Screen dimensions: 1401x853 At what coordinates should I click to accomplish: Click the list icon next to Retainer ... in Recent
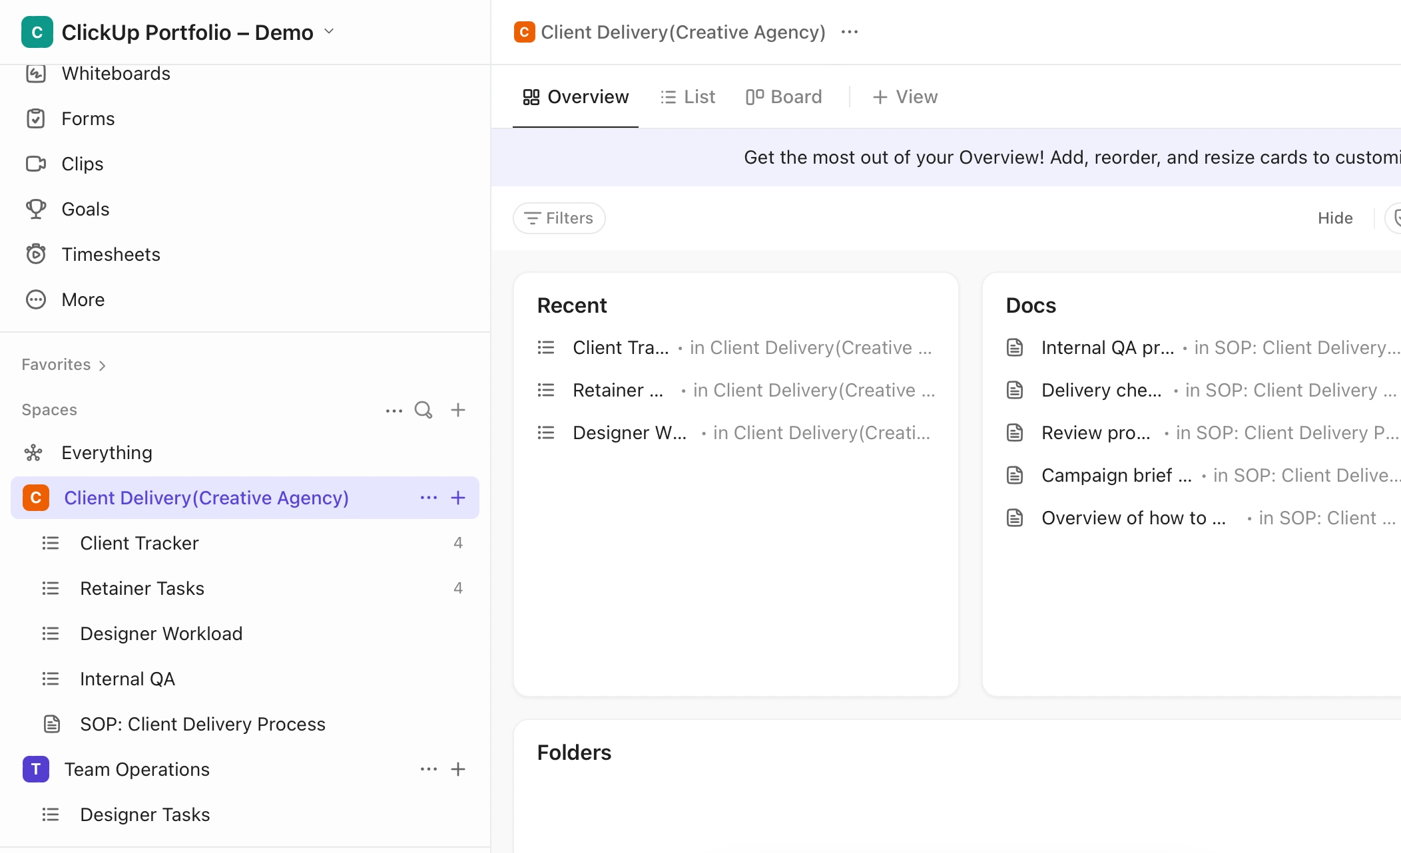pos(546,390)
